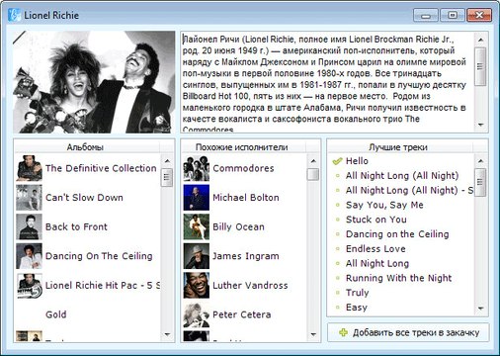Click biography scrollbar up arrow

pos(480,40)
